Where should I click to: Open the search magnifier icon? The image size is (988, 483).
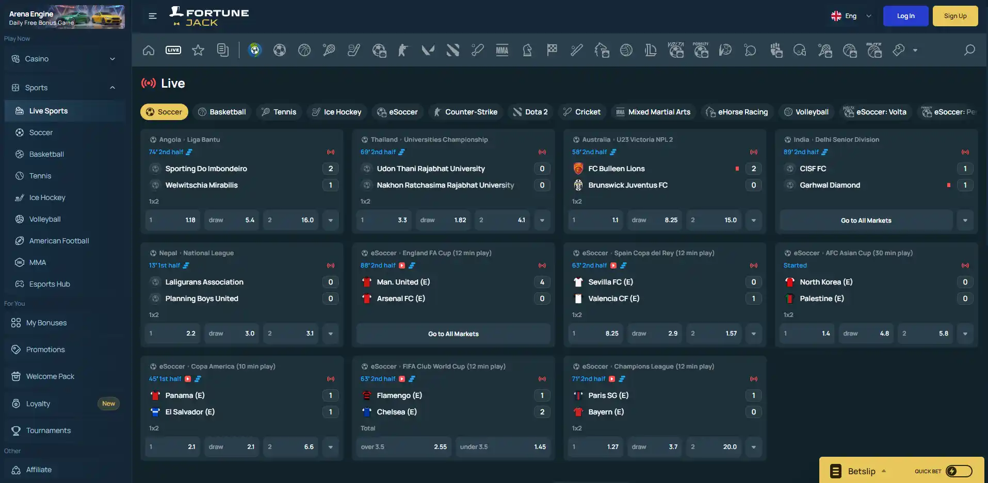(969, 50)
